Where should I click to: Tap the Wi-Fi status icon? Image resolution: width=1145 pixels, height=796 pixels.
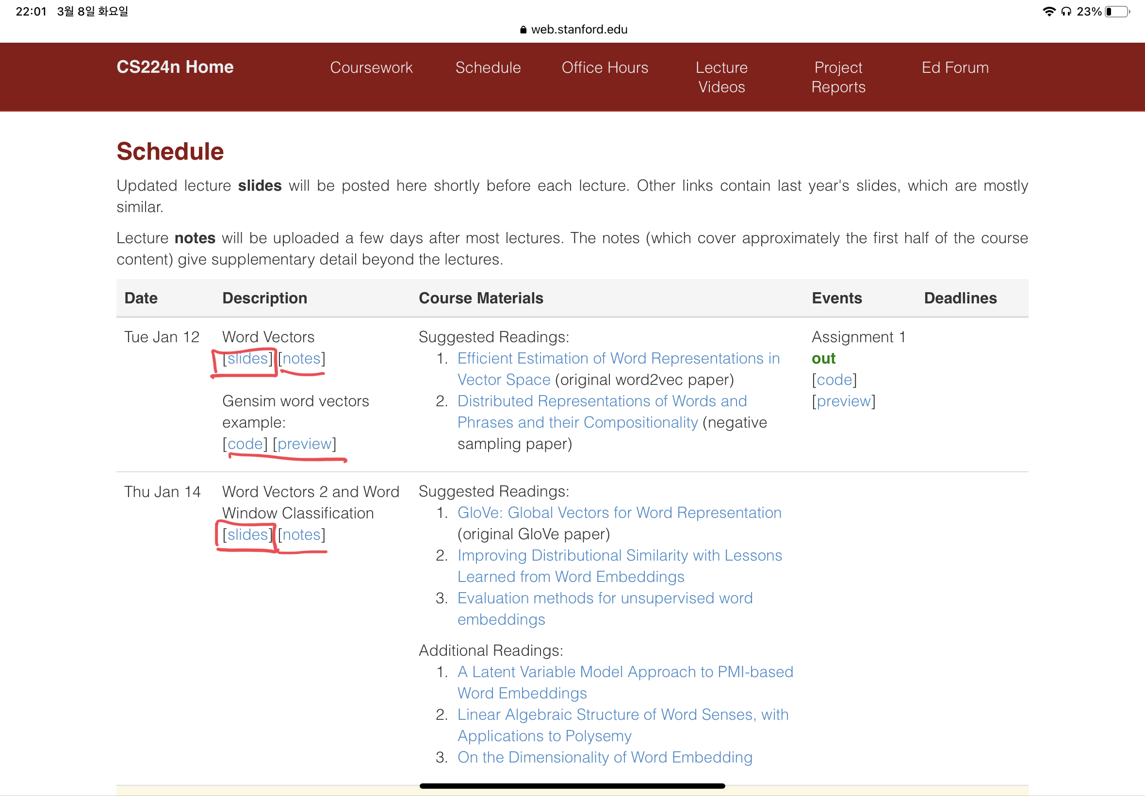tap(1049, 12)
